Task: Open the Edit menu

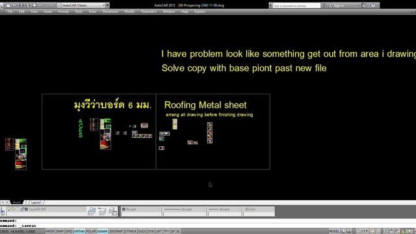Action: pyautogui.click(x=21, y=12)
